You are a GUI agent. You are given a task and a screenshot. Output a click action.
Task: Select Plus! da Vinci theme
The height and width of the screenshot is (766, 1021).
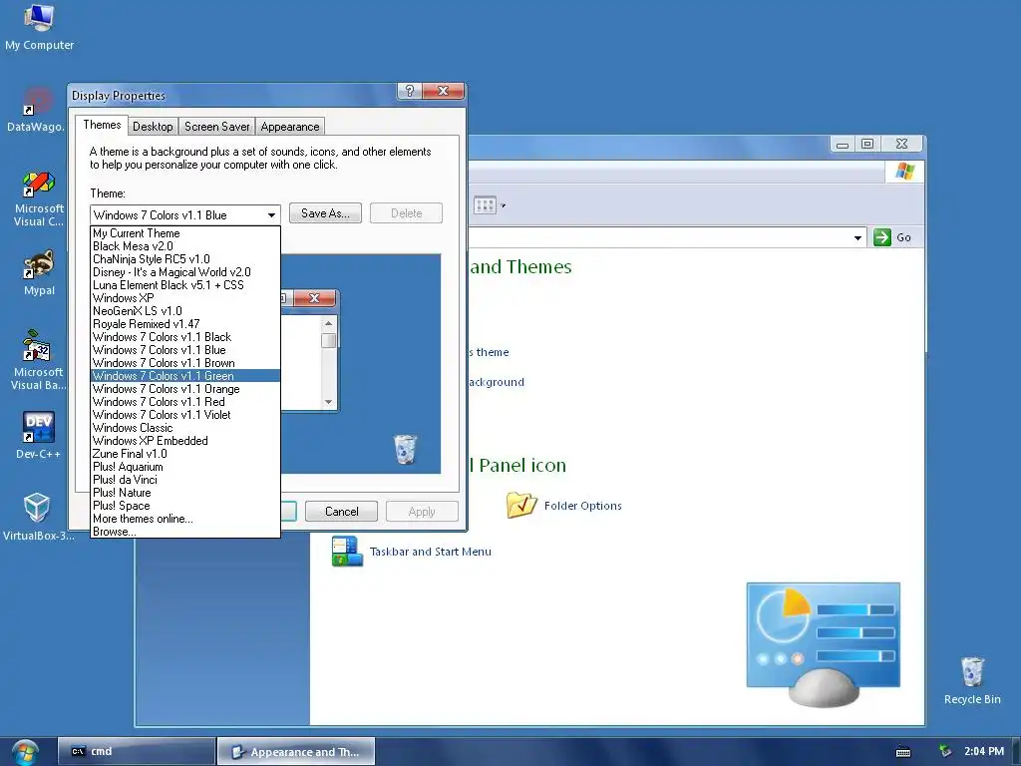185,480
